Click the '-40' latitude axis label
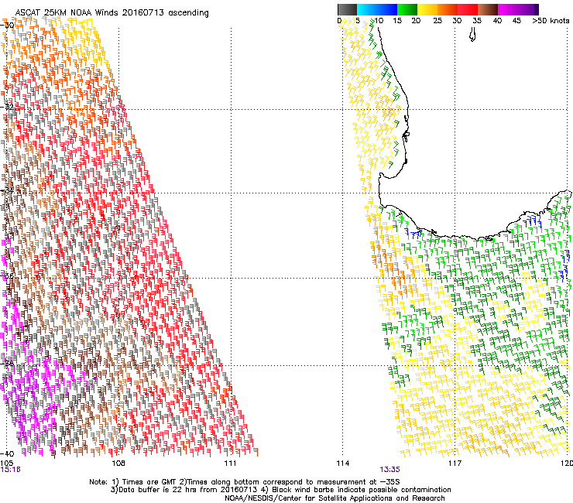This screenshot has width=573, height=503. click(x=7, y=453)
